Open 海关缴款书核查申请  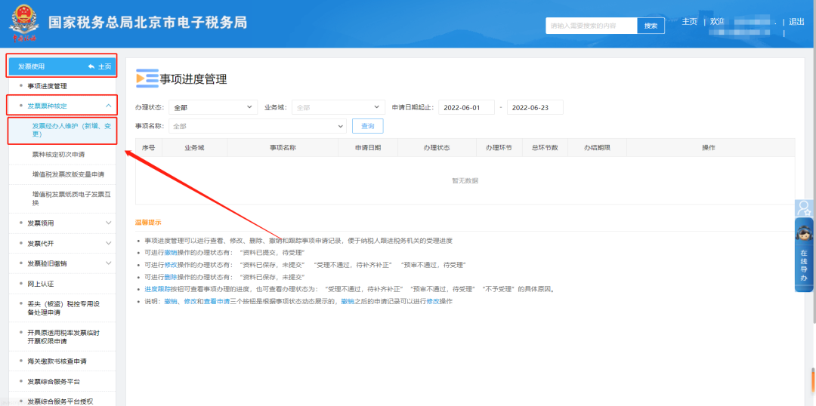57,361
